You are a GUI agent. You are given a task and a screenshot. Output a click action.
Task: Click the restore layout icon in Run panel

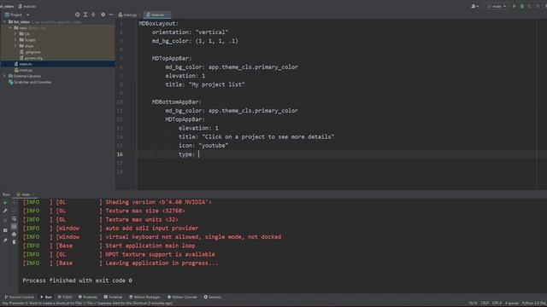click(x=5, y=230)
